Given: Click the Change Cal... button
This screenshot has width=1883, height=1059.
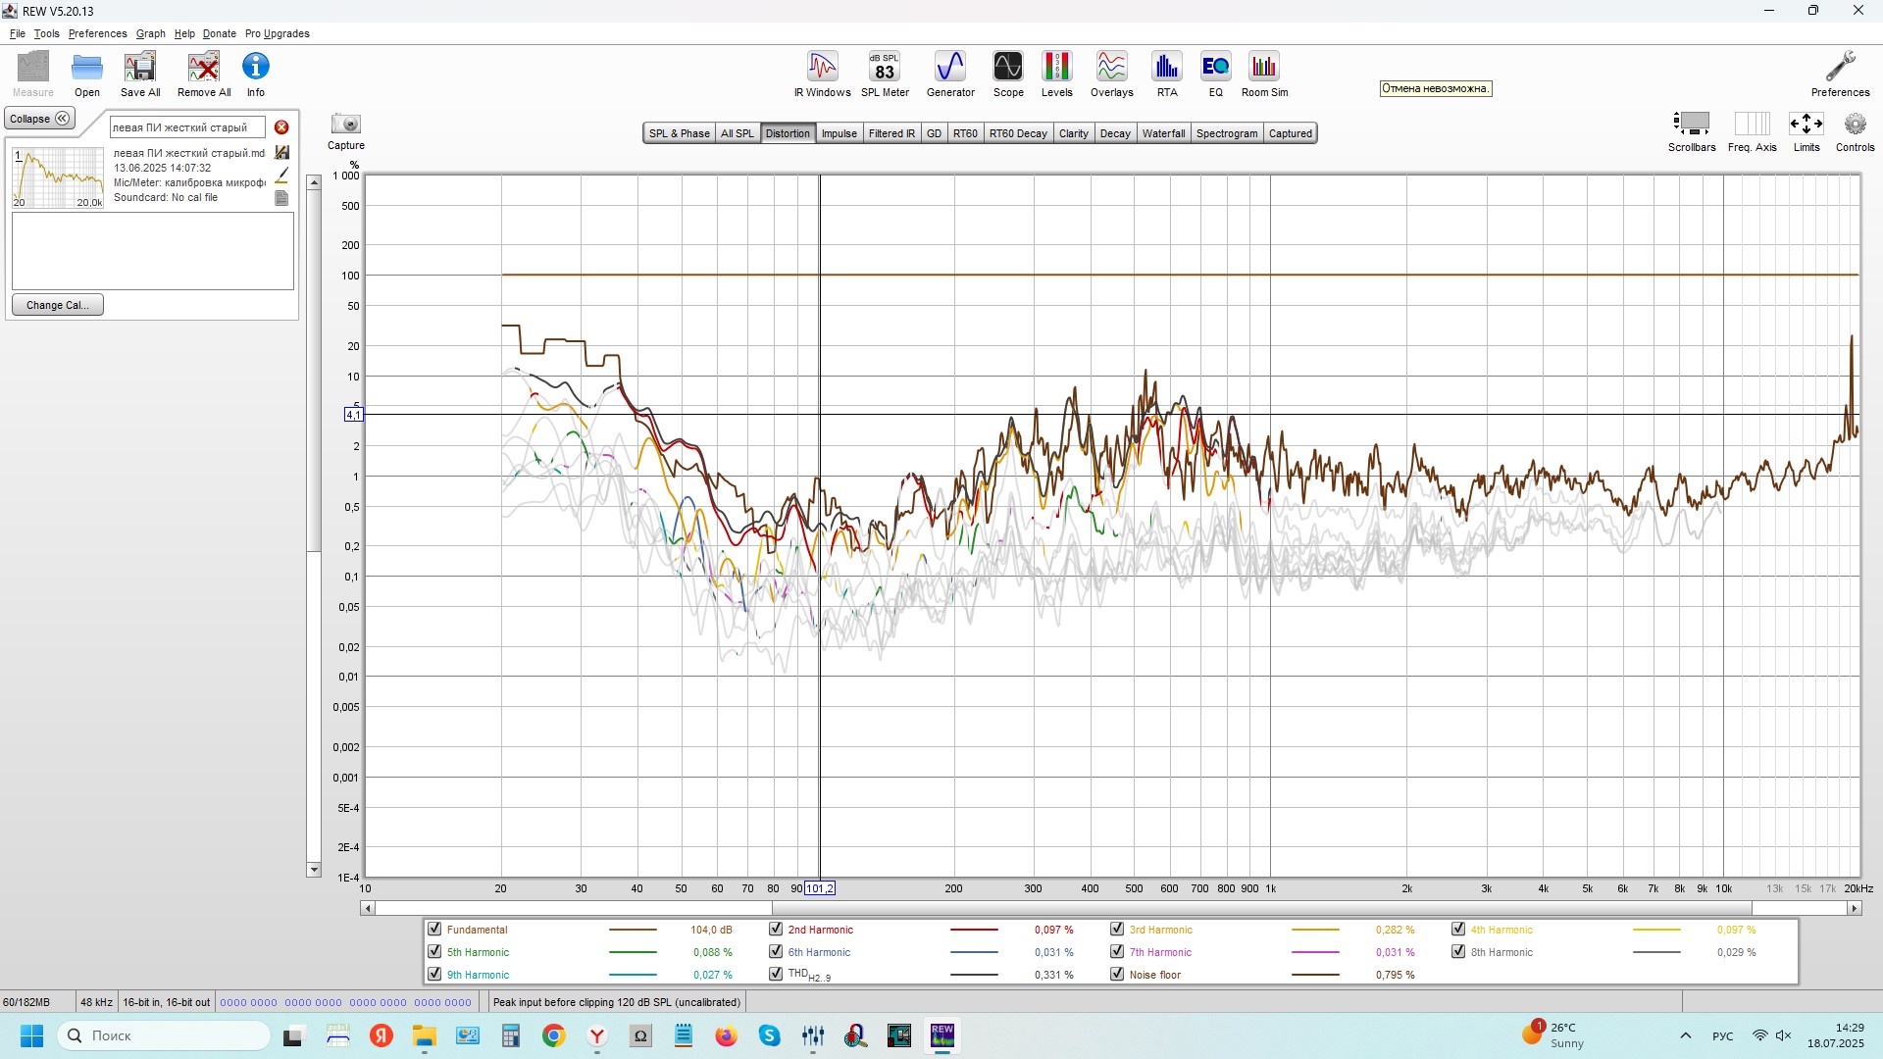Looking at the screenshot, I should click(57, 305).
